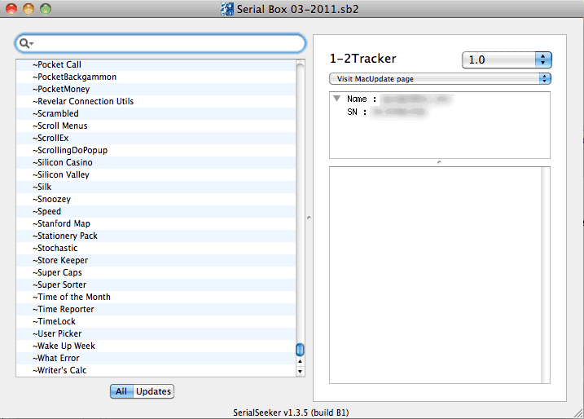Select ~Scroll Menus entry
This screenshot has height=419, width=584.
[x=156, y=126]
